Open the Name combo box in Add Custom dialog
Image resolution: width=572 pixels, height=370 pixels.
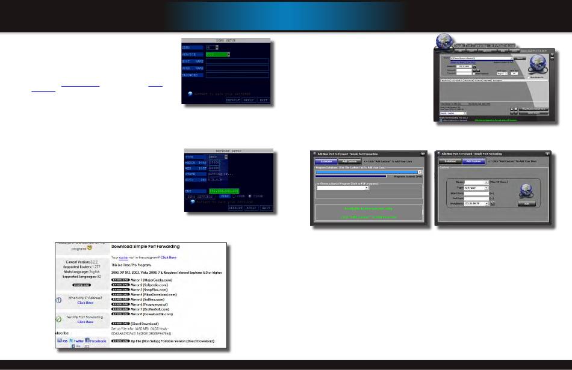476,182
